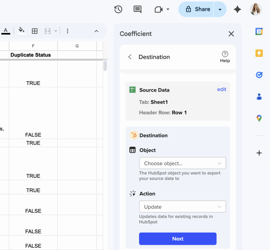Open Google Maps side panel icon
The height and width of the screenshot is (250, 270).
259,118
